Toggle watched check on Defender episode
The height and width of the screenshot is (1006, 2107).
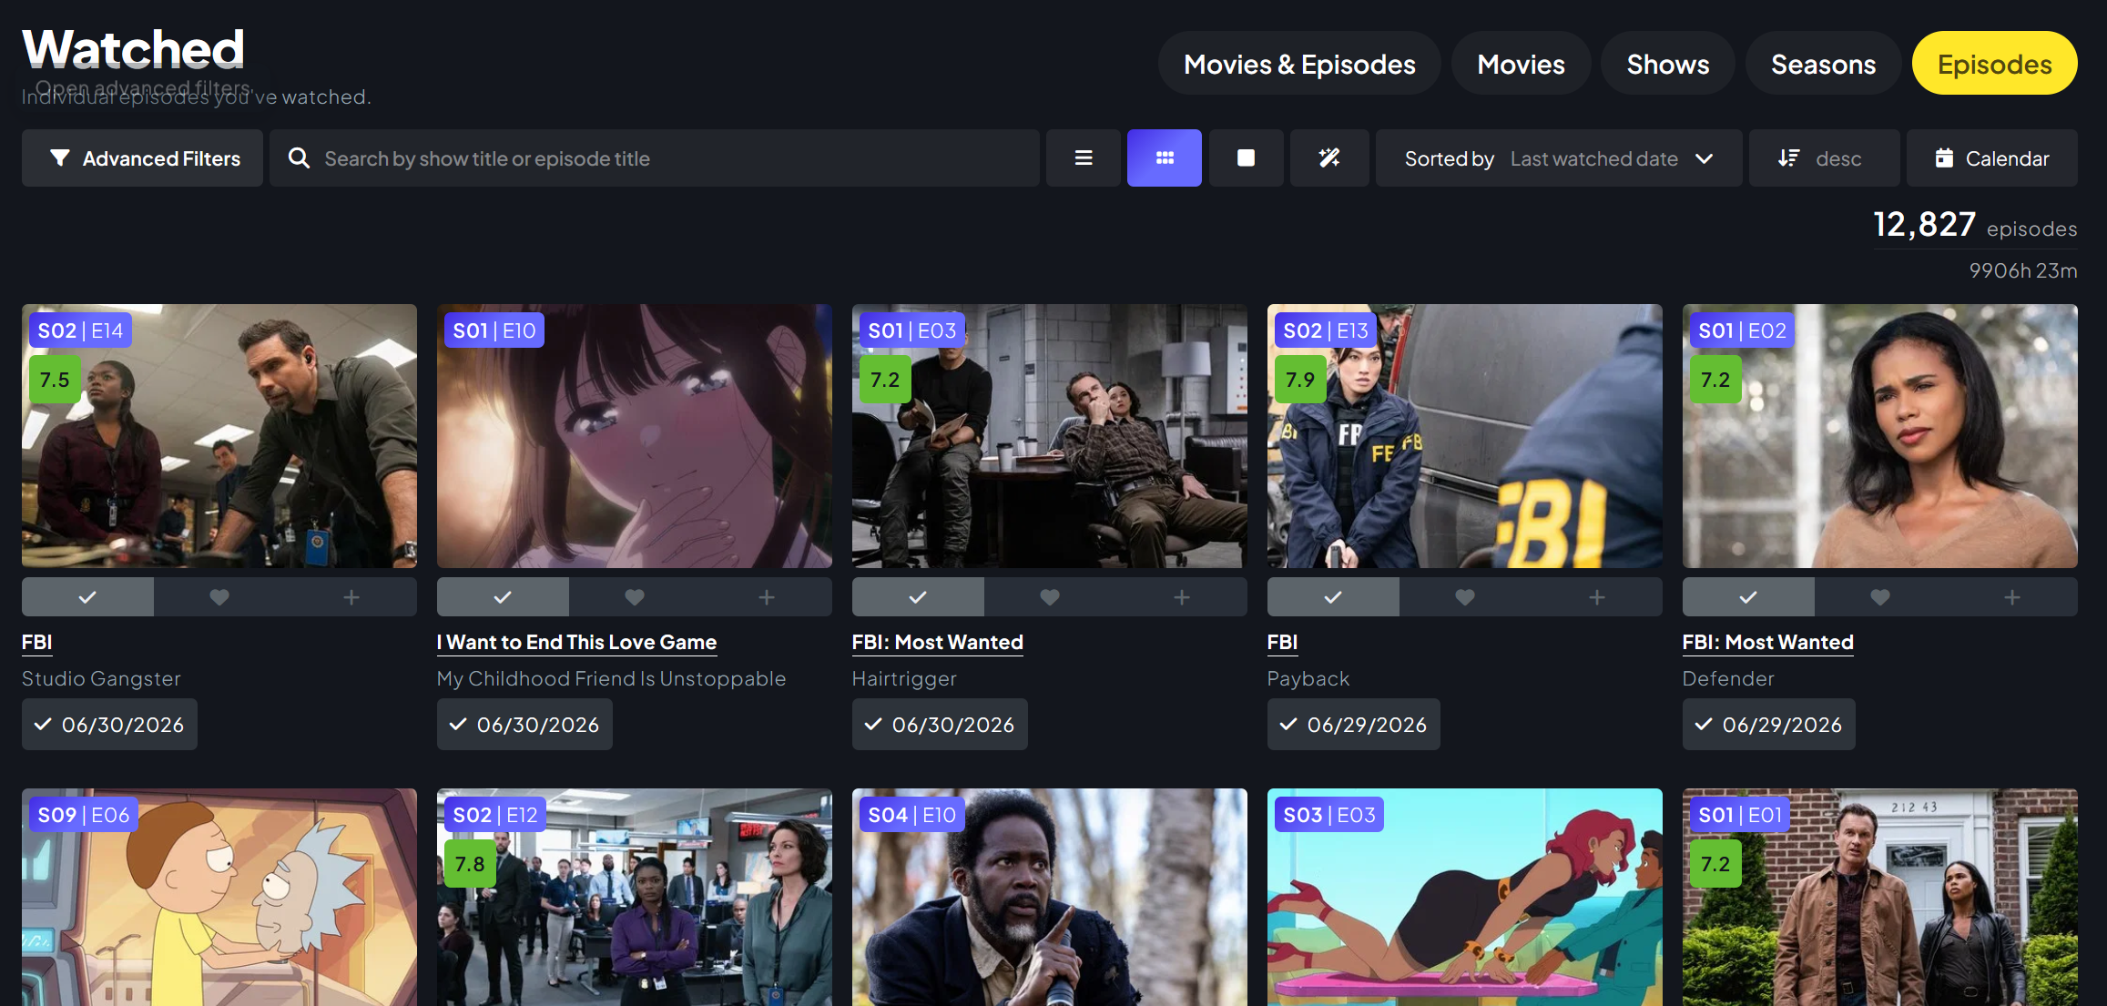click(1748, 597)
